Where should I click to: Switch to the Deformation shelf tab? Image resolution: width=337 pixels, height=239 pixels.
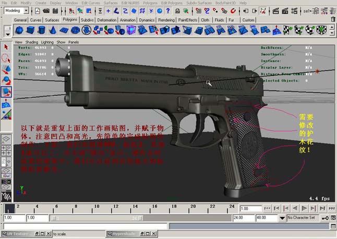(106, 20)
